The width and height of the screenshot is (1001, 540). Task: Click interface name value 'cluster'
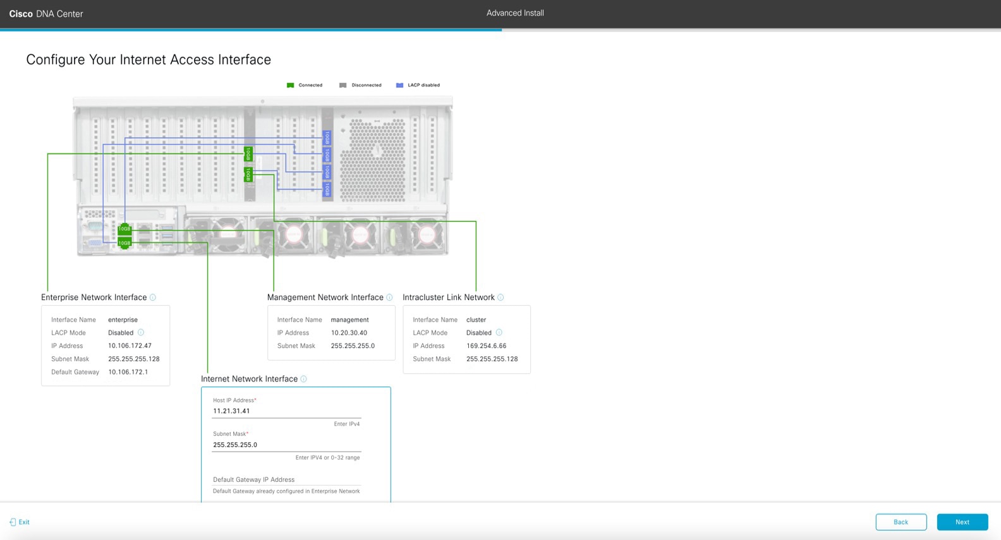(476, 320)
